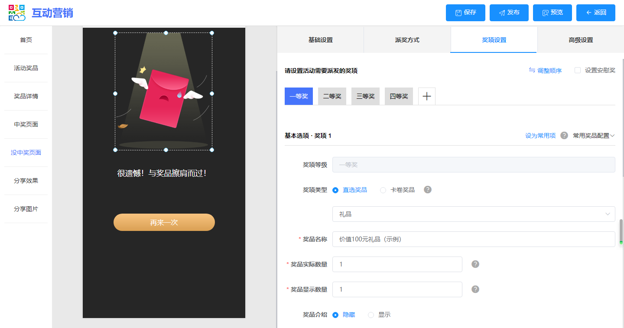Enable the 设置安慰奖 checkbox
The height and width of the screenshot is (328, 624).
tap(578, 70)
